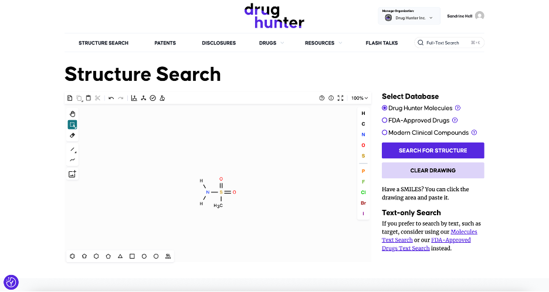Choose the Sulfur (S) atom button

coord(363,156)
